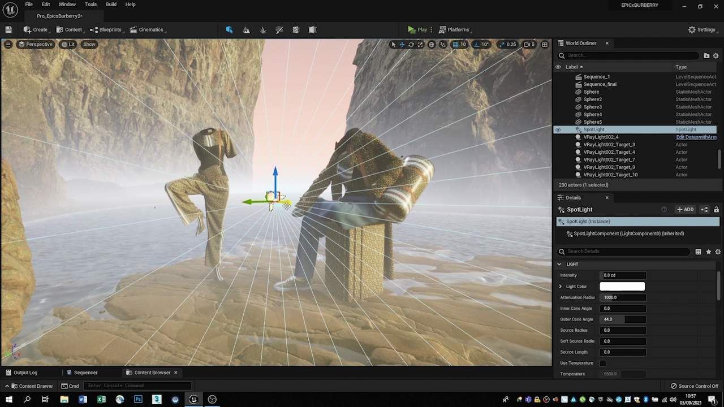
Task: Enable the Use Temperature checkbox
Action: [603, 363]
